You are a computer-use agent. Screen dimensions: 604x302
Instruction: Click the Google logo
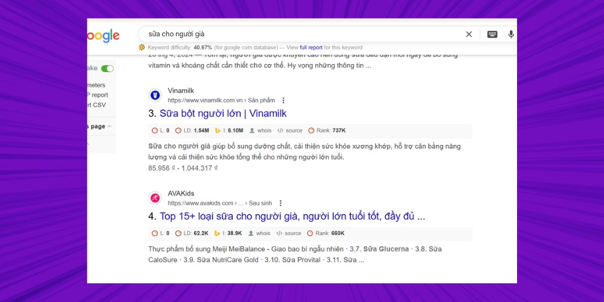103,36
